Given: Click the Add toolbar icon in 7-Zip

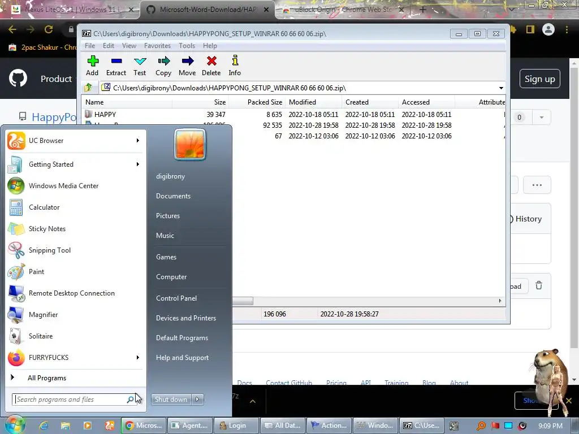Looking at the screenshot, I should pyautogui.click(x=92, y=66).
